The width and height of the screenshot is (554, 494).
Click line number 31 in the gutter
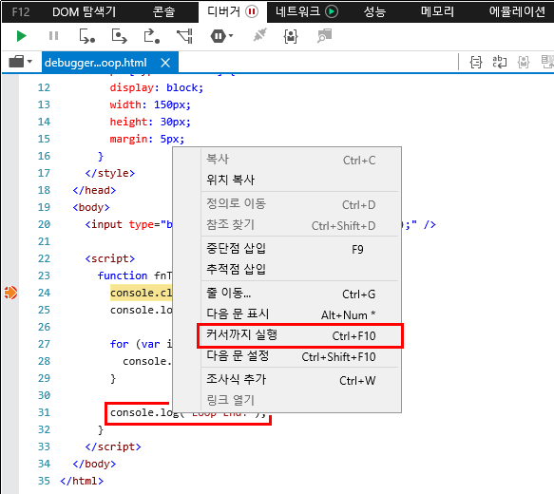(44, 412)
